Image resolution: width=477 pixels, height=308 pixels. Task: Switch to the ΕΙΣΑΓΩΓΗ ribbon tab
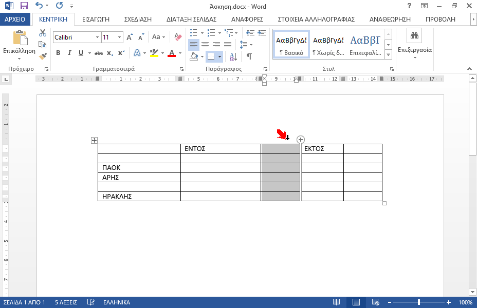(96, 19)
